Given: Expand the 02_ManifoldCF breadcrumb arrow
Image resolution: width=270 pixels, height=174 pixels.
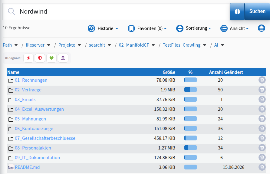Looking at the screenshot, I should click(153, 45).
